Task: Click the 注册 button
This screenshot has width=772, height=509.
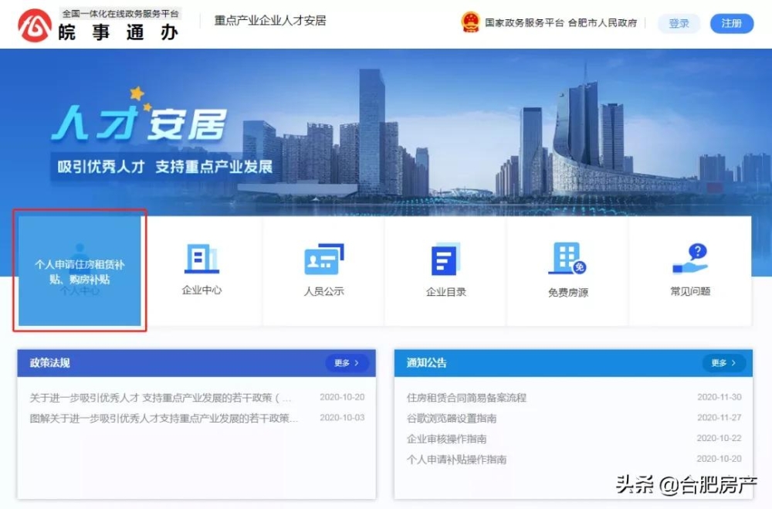Action: [x=732, y=23]
